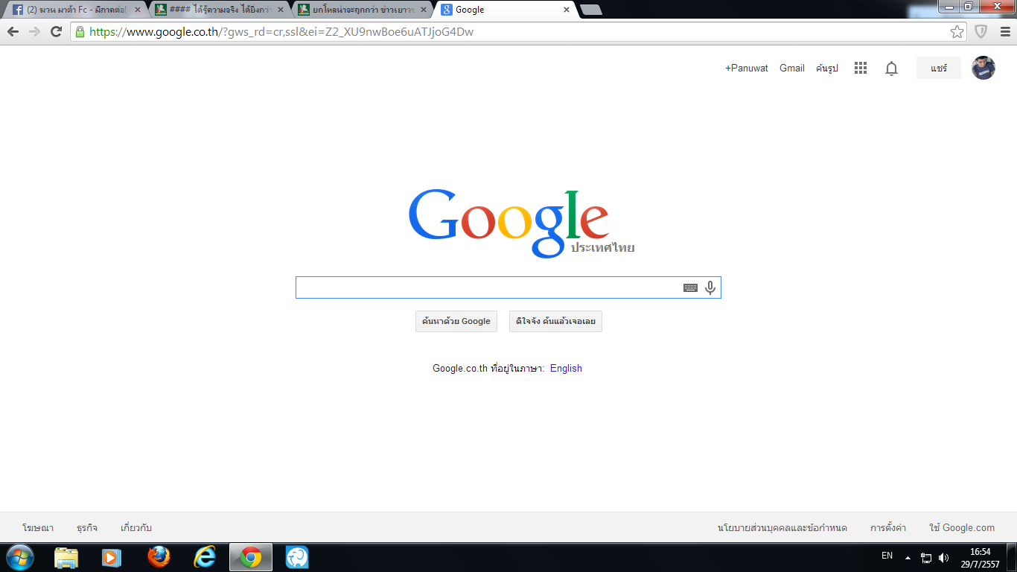The image size is (1017, 572).
Task: Open the Chrome hamburger menu
Action: [x=1004, y=32]
